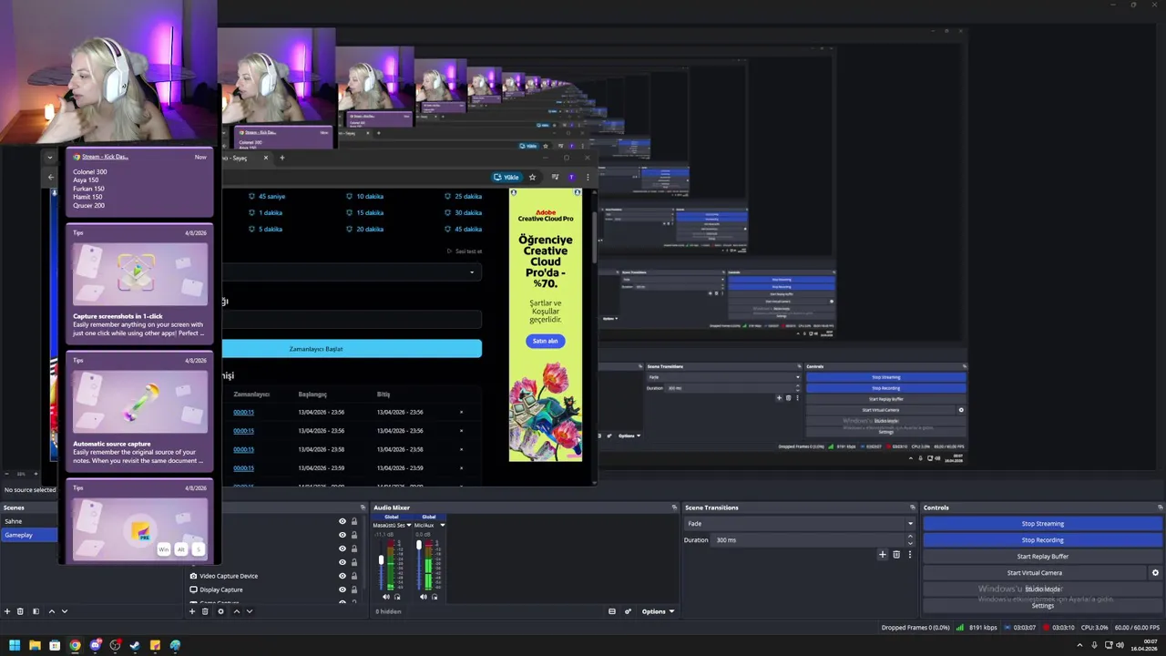Open Mic/Aux channel dropdown arrow

443,525
